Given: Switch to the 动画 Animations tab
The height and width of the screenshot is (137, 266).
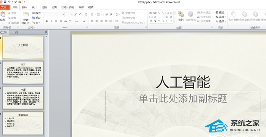Looking at the screenshot, I should pyautogui.click(x=54, y=7).
